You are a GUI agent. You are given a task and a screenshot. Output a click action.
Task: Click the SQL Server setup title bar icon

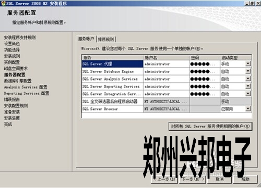3,3
